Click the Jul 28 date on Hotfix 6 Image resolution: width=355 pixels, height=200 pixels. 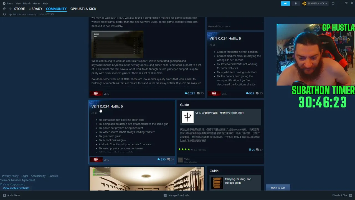click(x=212, y=45)
